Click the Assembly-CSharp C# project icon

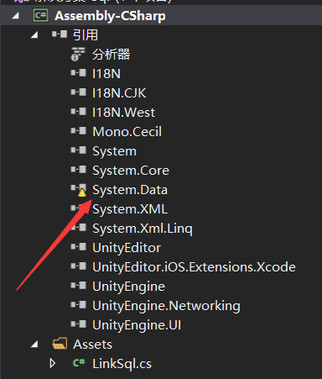tap(40, 15)
